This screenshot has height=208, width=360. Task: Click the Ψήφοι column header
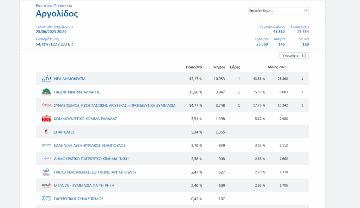coord(219,67)
